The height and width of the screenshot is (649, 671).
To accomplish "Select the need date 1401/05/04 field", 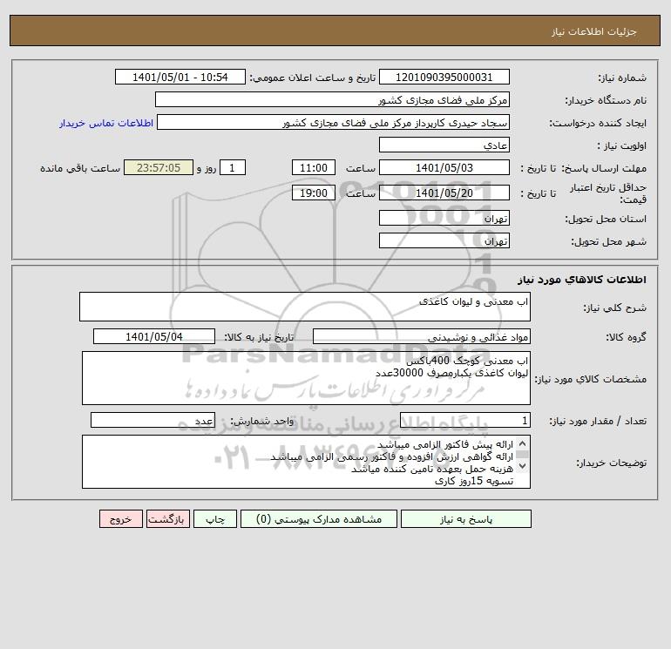I will point(154,336).
